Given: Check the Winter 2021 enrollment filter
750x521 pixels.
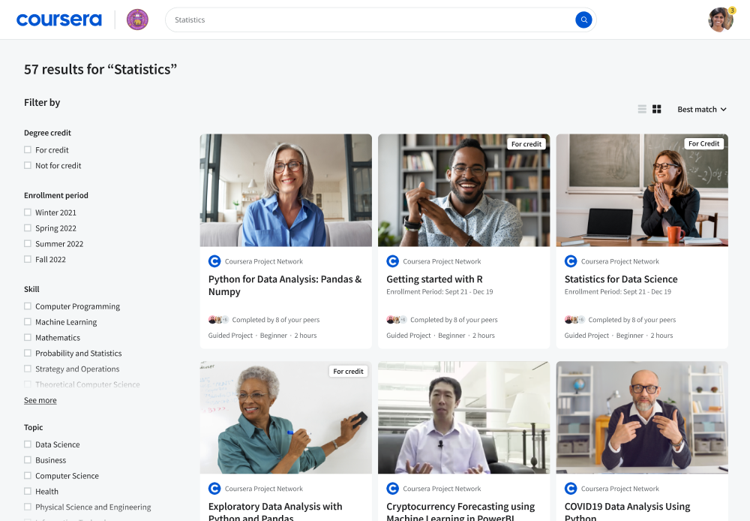Looking at the screenshot, I should (28, 212).
